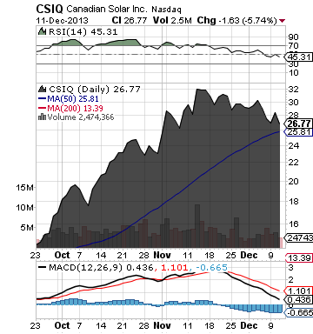Screen dimensions: 313x334
Task: Click the 11-Dec-2013 date text
Action: 62,21
